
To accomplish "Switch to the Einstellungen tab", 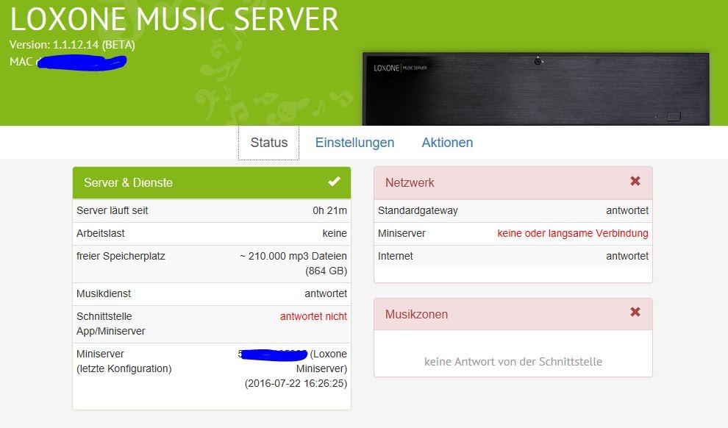I will [354, 143].
